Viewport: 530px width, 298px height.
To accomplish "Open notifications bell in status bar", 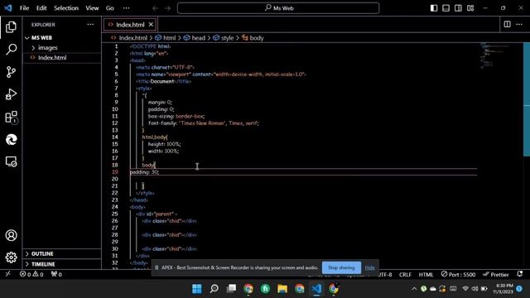I will click(x=520, y=274).
